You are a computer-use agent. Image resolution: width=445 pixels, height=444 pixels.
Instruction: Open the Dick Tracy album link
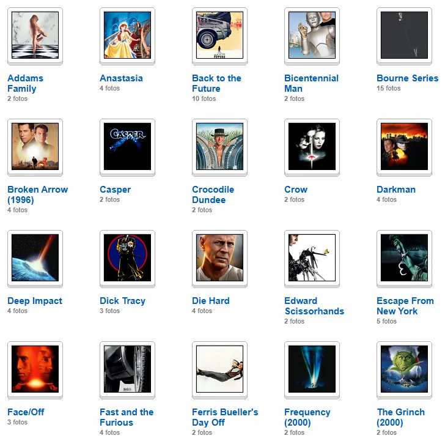click(122, 301)
